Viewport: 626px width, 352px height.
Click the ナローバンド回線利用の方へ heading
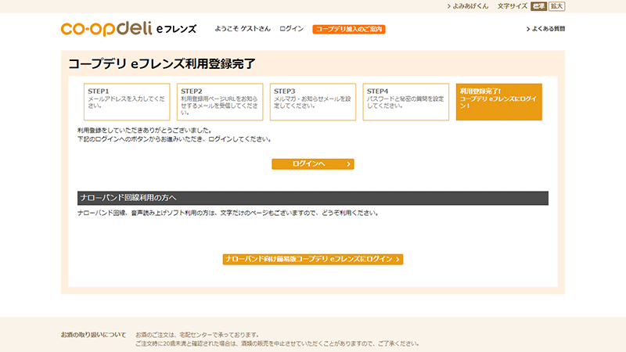click(312, 198)
